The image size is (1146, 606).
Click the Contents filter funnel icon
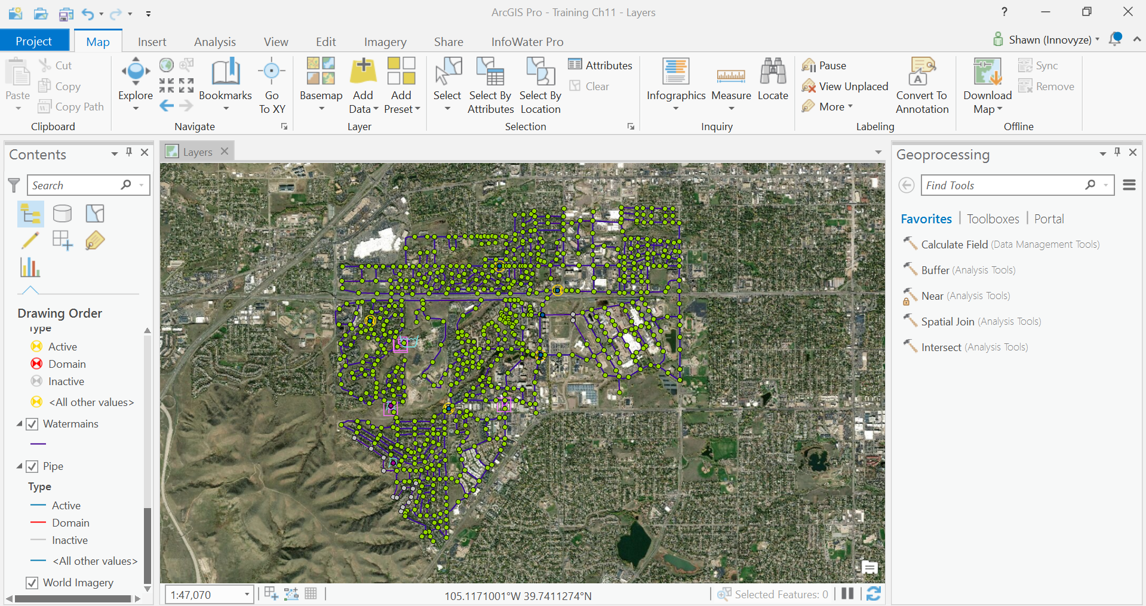tap(14, 185)
